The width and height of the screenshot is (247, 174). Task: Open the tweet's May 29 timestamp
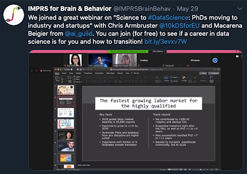(187, 9)
